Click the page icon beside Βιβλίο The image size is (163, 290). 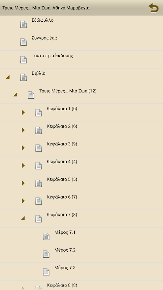click(x=24, y=77)
